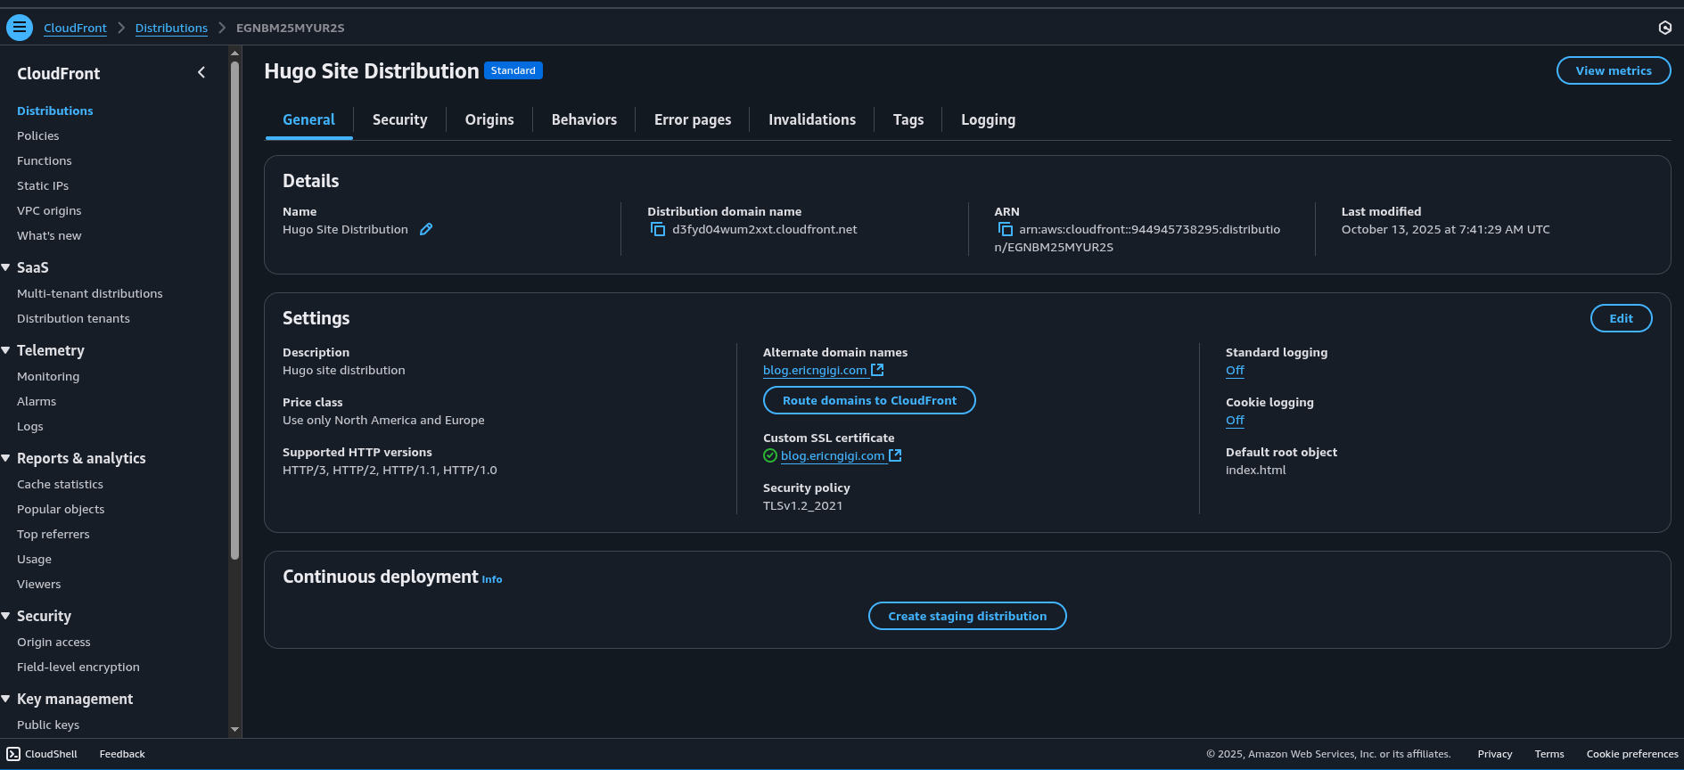This screenshot has width=1684, height=770.
Task: Go to Static IPs in the sidebar
Action: pyautogui.click(x=43, y=185)
